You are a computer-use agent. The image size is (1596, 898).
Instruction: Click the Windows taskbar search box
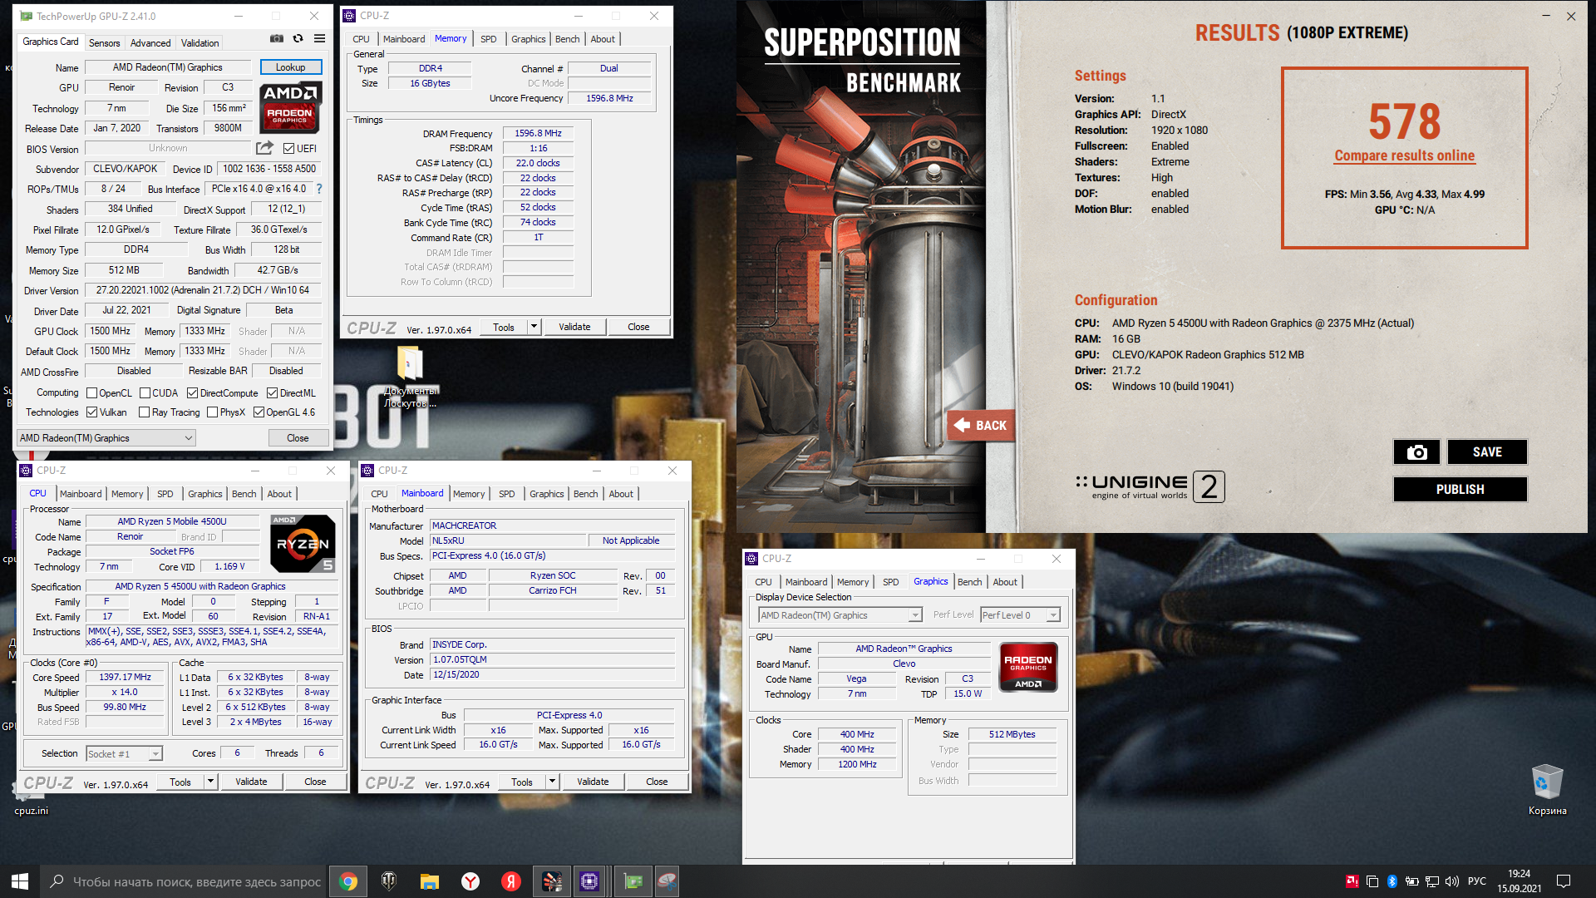(183, 881)
